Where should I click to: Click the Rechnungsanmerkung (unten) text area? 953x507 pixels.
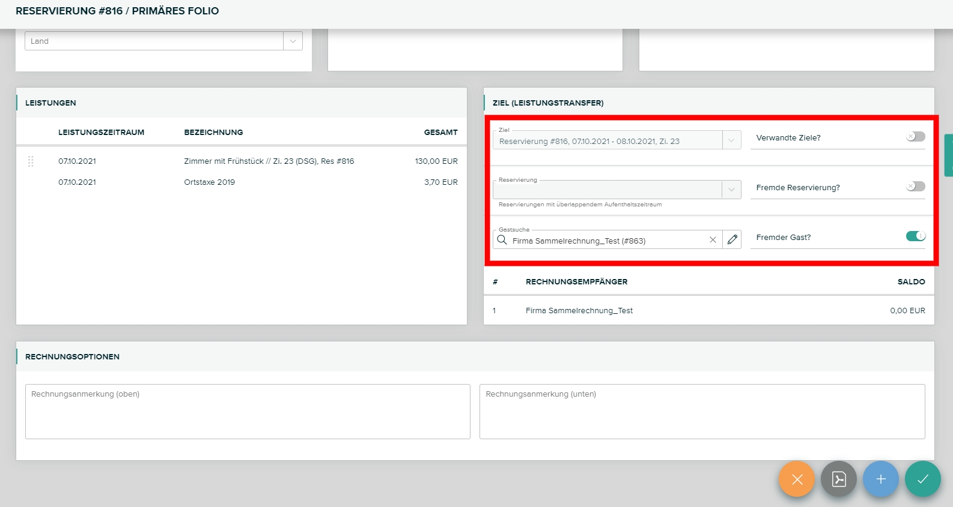[x=702, y=412]
